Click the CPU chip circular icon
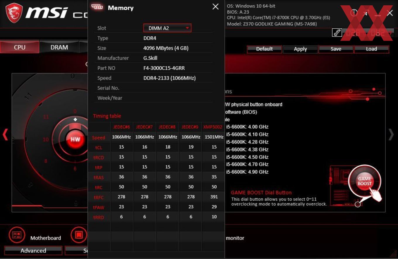 79,235
